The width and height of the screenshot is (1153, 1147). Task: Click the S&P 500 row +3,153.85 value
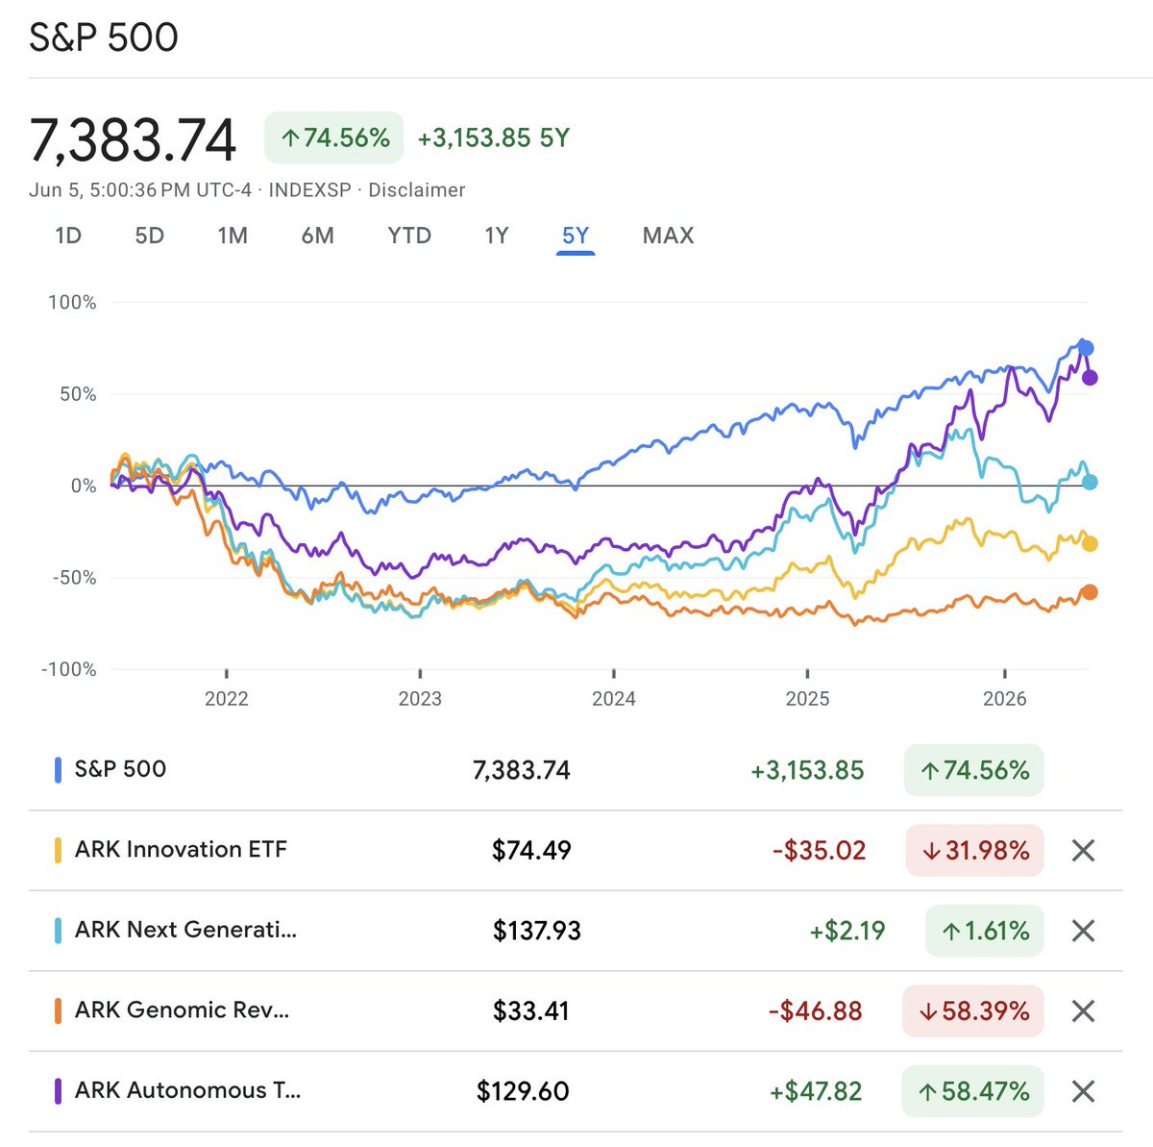(x=807, y=770)
